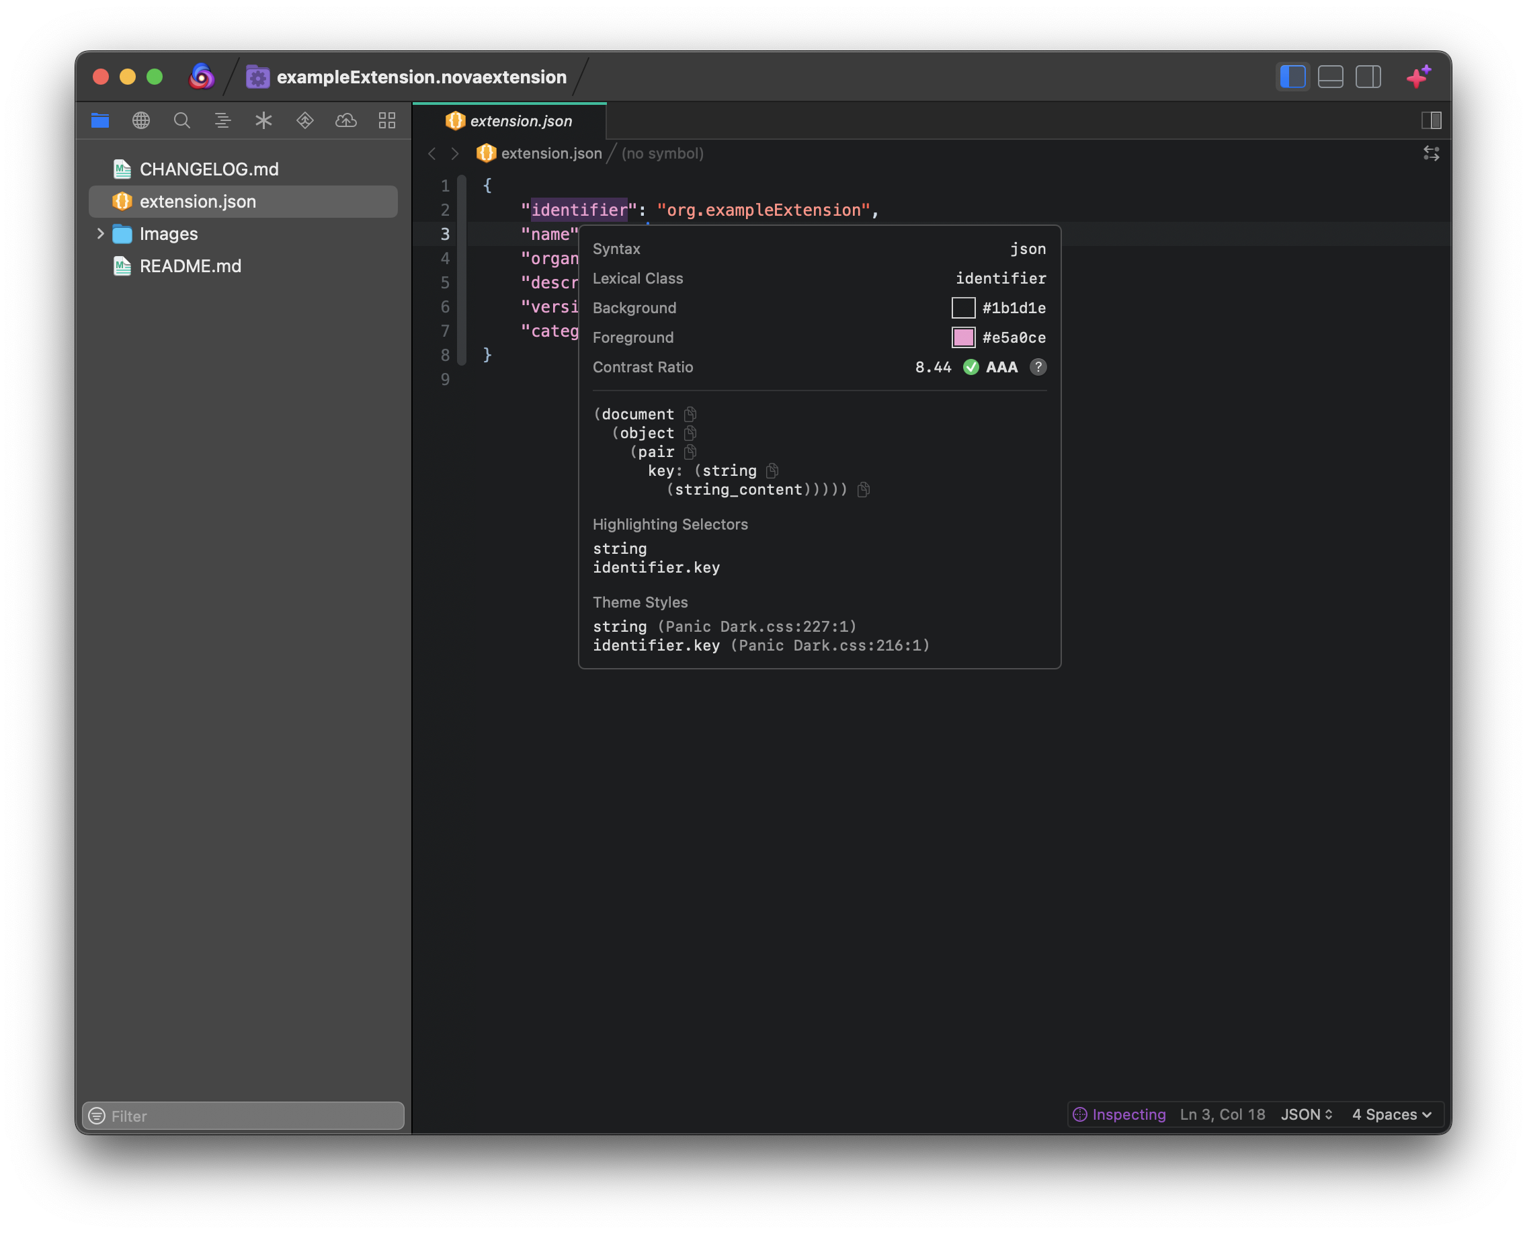
Task: Open the 4 Spaces indentation dropdown
Action: coord(1391,1114)
